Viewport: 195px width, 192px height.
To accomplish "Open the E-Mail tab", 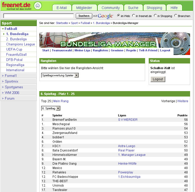I will [x=62, y=8].
